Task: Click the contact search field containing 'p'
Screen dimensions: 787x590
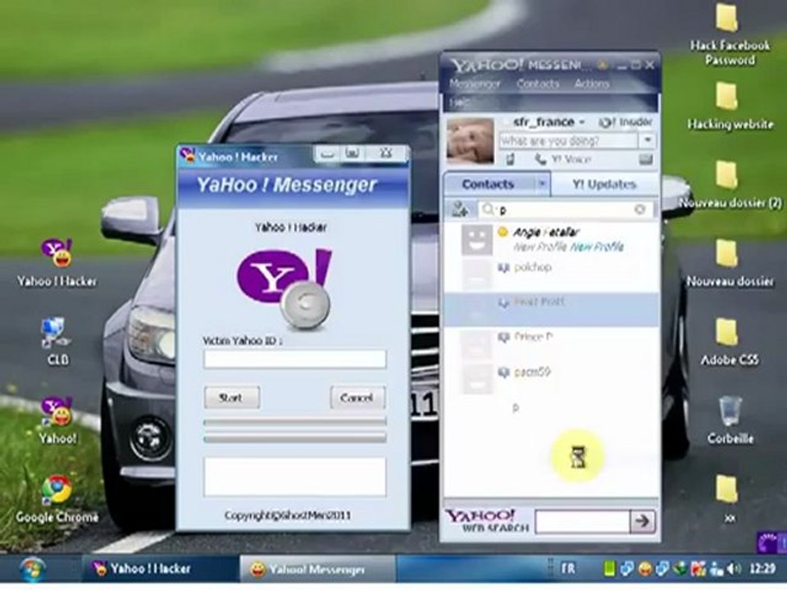Action: 566,210
